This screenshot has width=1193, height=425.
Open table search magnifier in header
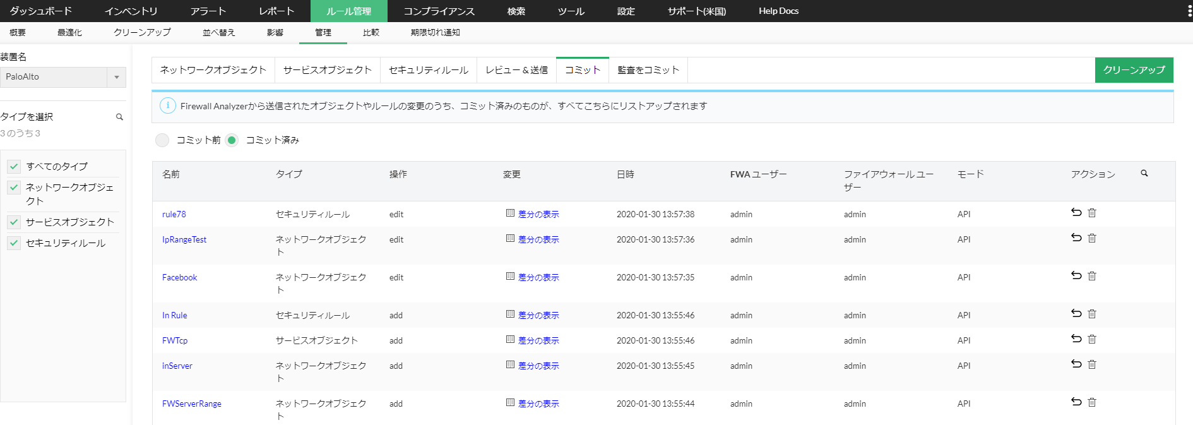click(x=1144, y=174)
